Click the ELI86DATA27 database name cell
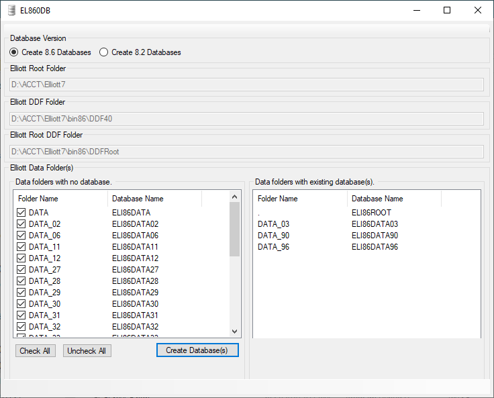494x398 pixels. (135, 269)
